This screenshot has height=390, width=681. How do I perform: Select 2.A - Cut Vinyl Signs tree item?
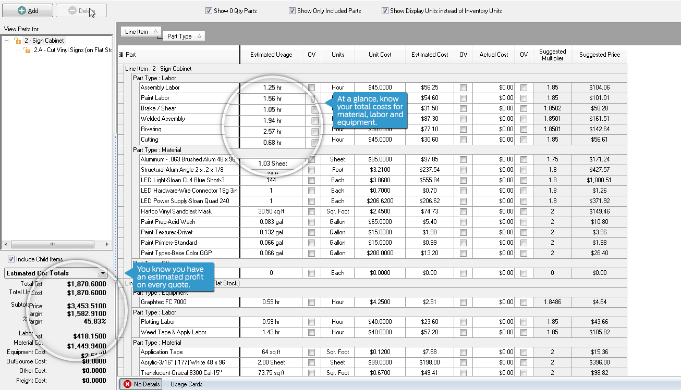[73, 50]
